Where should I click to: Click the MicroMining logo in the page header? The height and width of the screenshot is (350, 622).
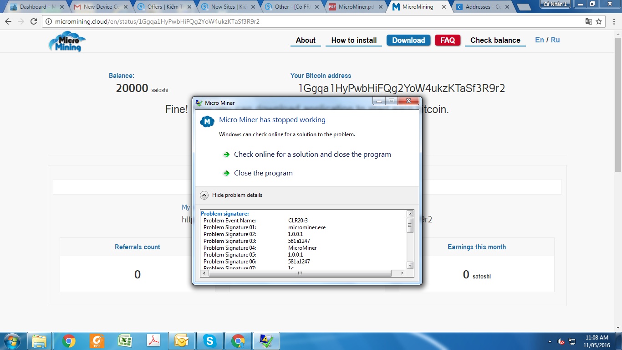click(67, 41)
